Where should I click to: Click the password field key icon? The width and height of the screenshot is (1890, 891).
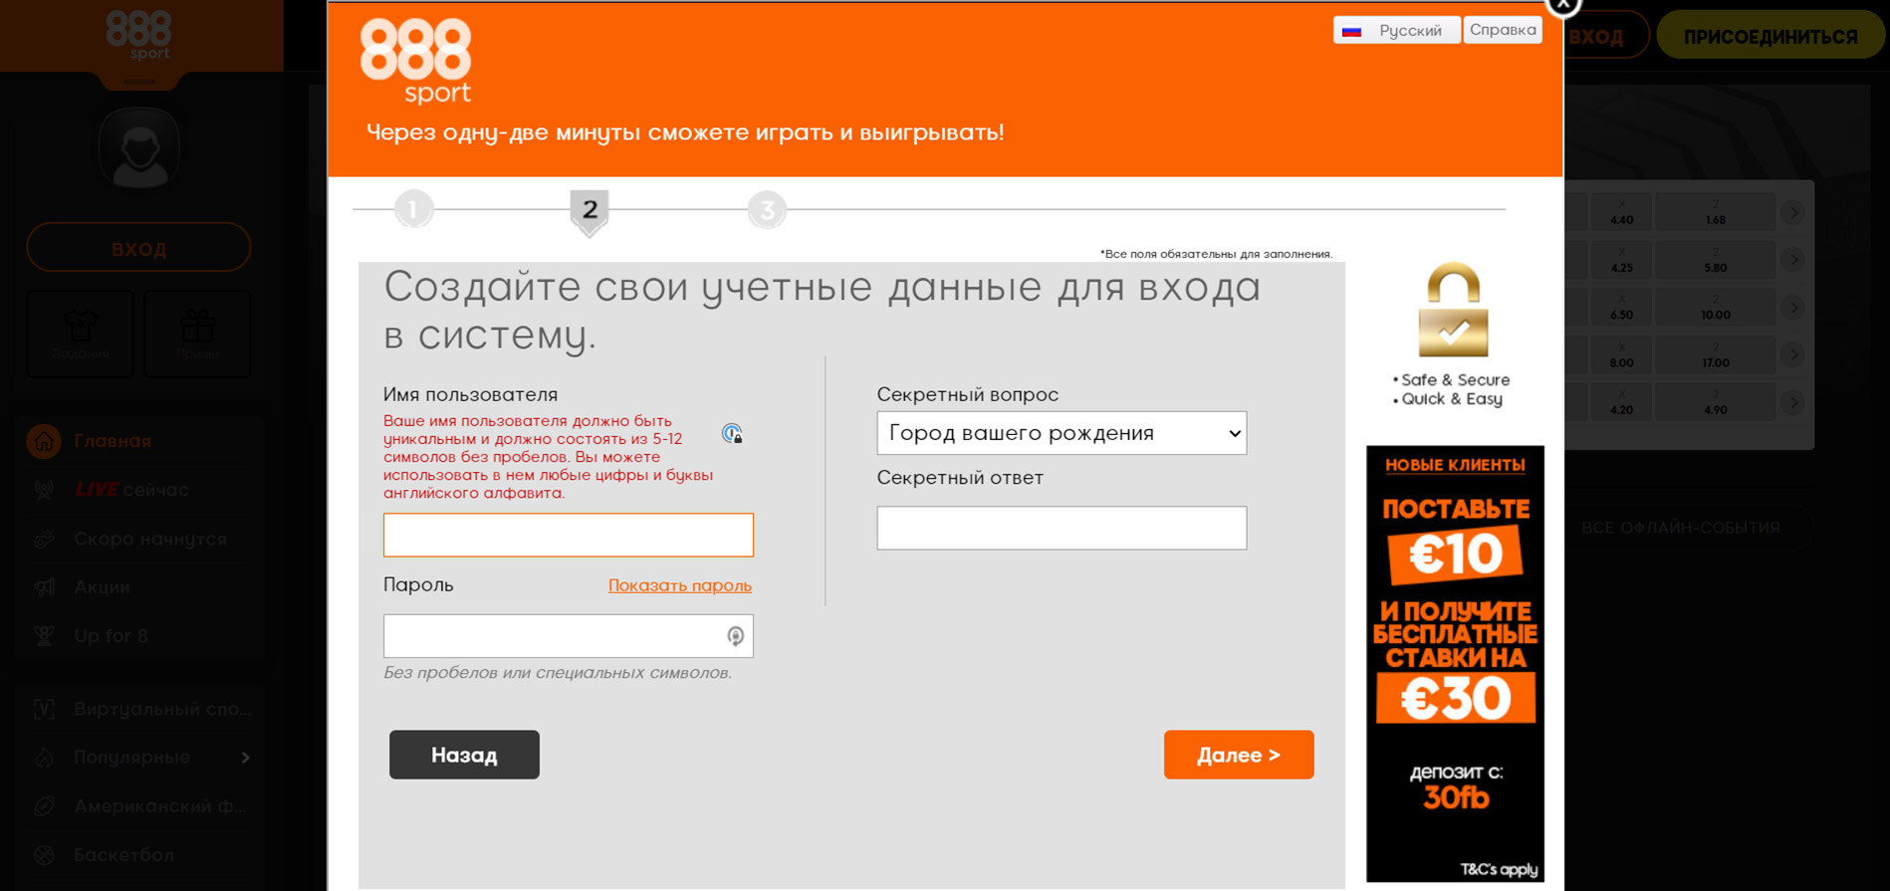pos(735,636)
